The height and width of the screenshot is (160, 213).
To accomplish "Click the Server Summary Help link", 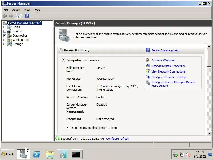I will click(x=165, y=50).
